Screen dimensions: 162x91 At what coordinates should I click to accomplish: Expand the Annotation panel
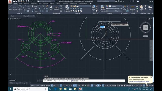point(56,13)
